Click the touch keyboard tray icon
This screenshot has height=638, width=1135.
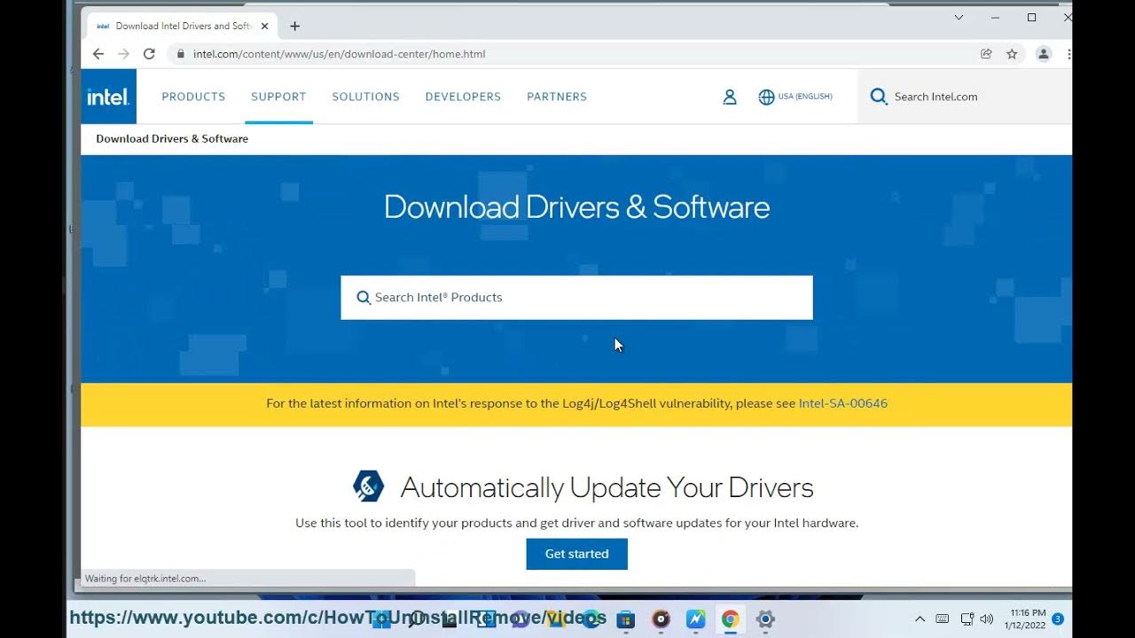943,619
